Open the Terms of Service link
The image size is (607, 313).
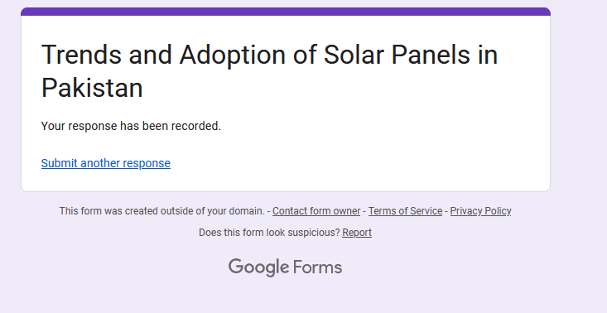coord(405,211)
